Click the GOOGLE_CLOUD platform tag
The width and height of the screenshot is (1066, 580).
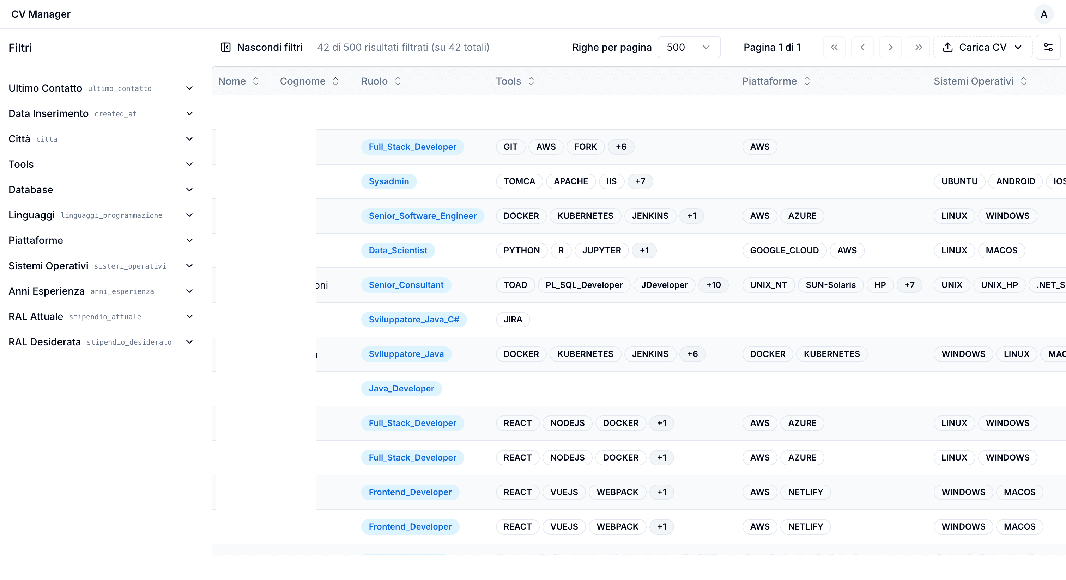click(x=784, y=250)
